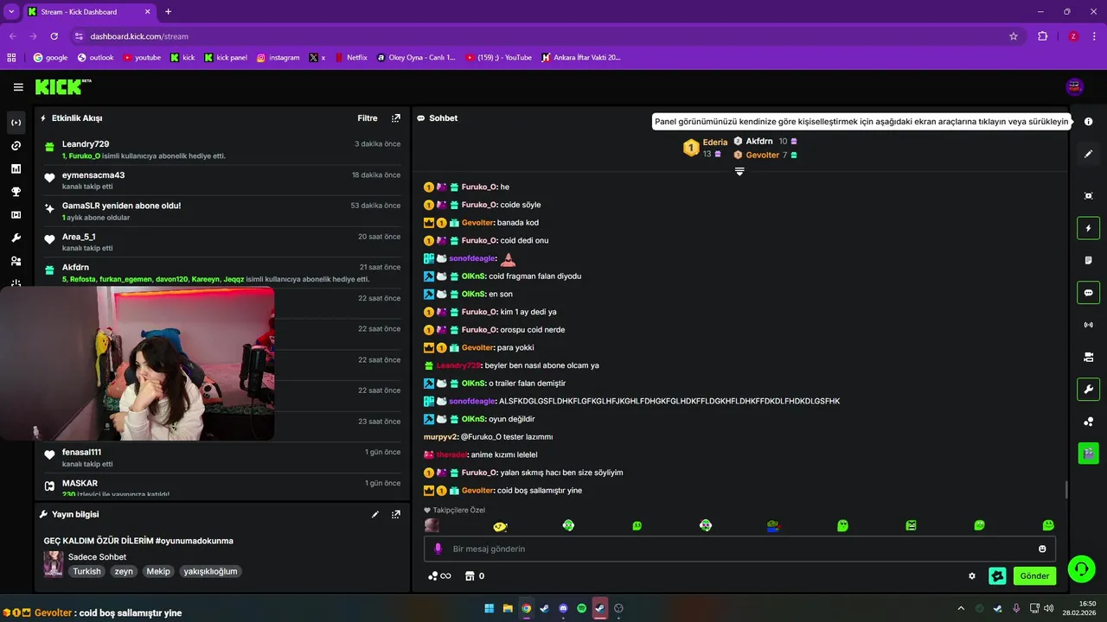This screenshot has height=622, width=1107.
Task: Click the green Kick logo
Action: point(62,86)
